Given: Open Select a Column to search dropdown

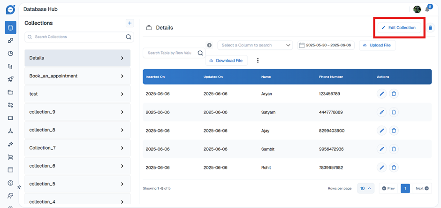Looking at the screenshot, I should (255, 46).
